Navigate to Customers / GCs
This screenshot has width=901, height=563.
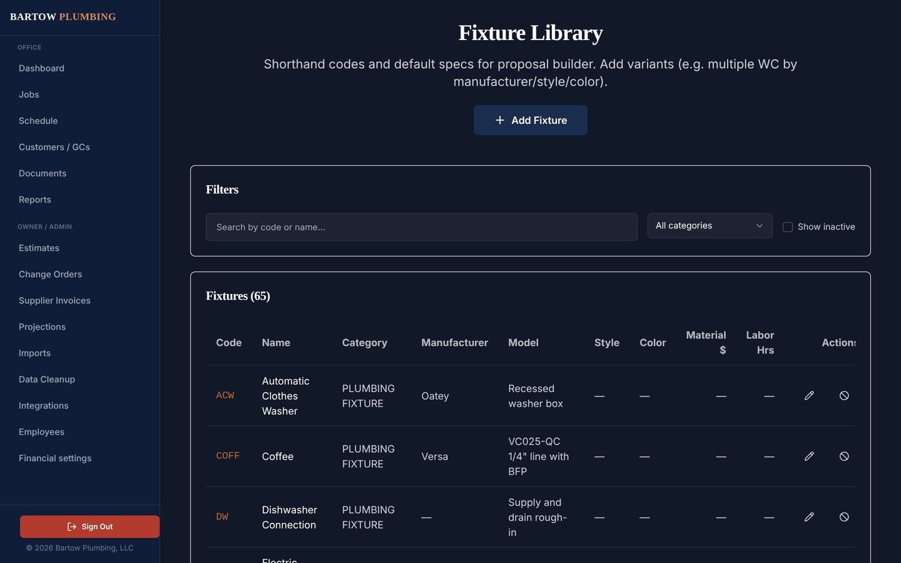point(54,147)
